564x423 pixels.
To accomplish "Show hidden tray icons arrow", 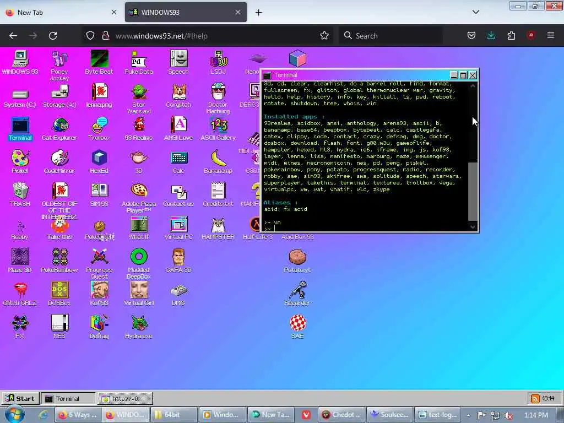I will 469,415.
